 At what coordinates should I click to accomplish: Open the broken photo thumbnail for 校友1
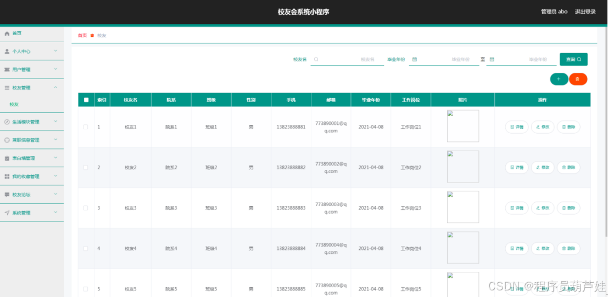pyautogui.click(x=463, y=126)
